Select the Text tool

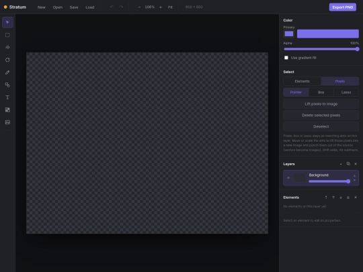point(7,97)
